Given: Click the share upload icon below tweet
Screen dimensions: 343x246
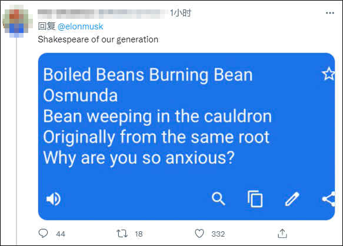Looking at the screenshot, I should pyautogui.click(x=282, y=233).
